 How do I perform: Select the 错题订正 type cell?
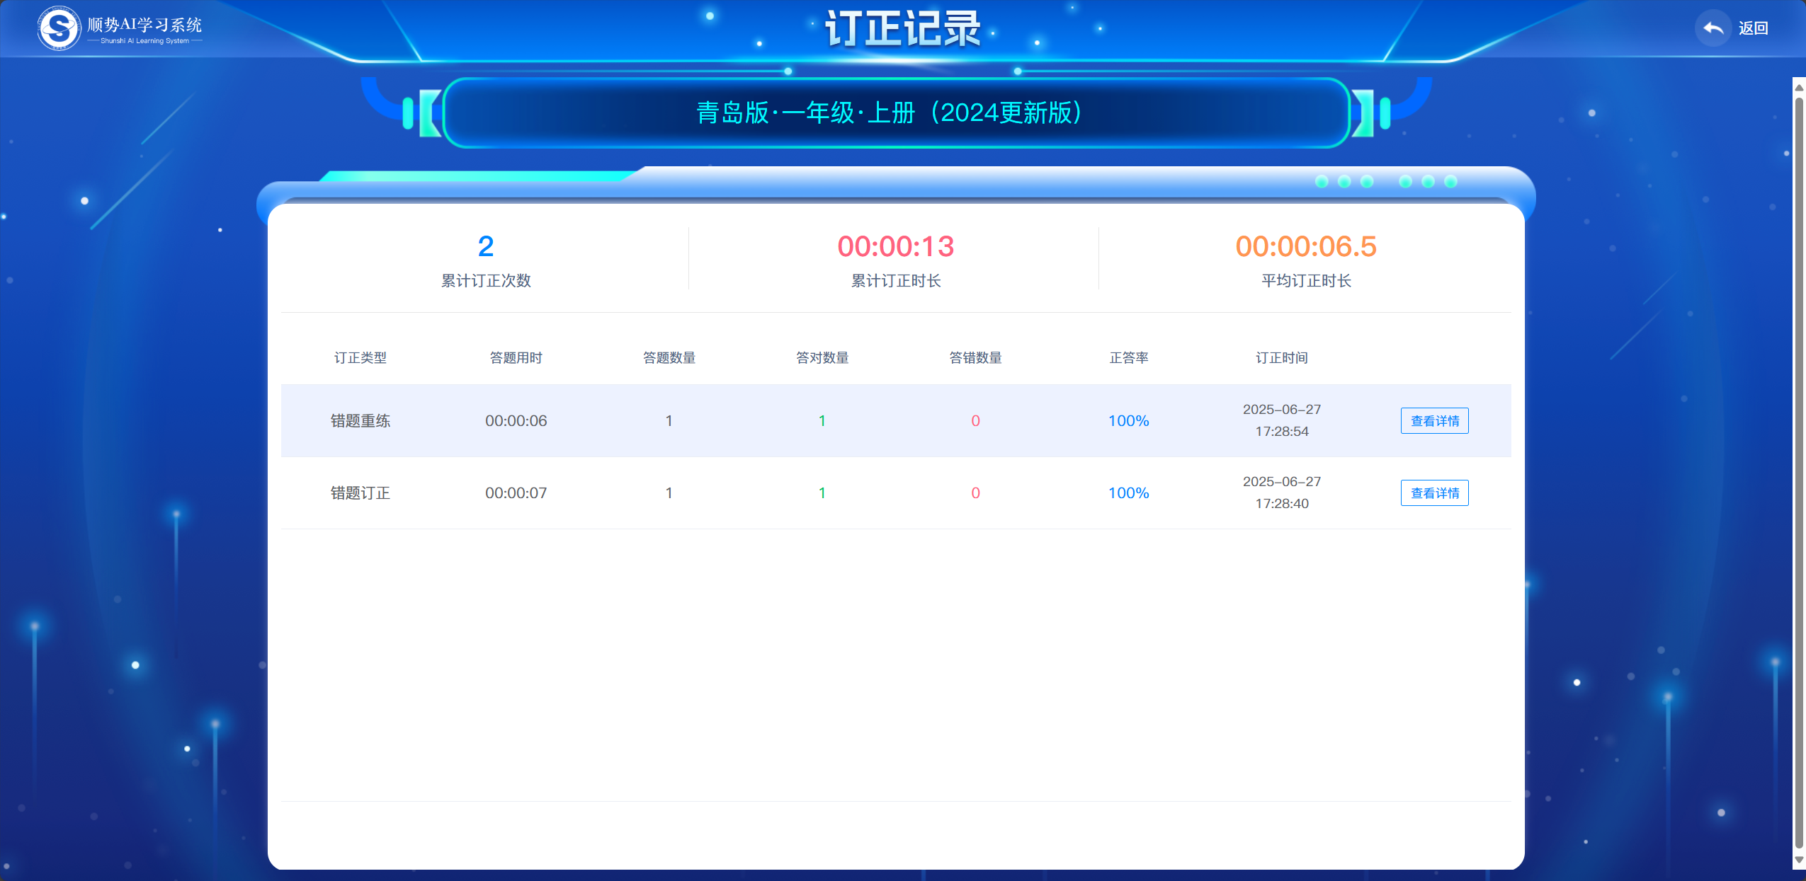click(x=360, y=493)
